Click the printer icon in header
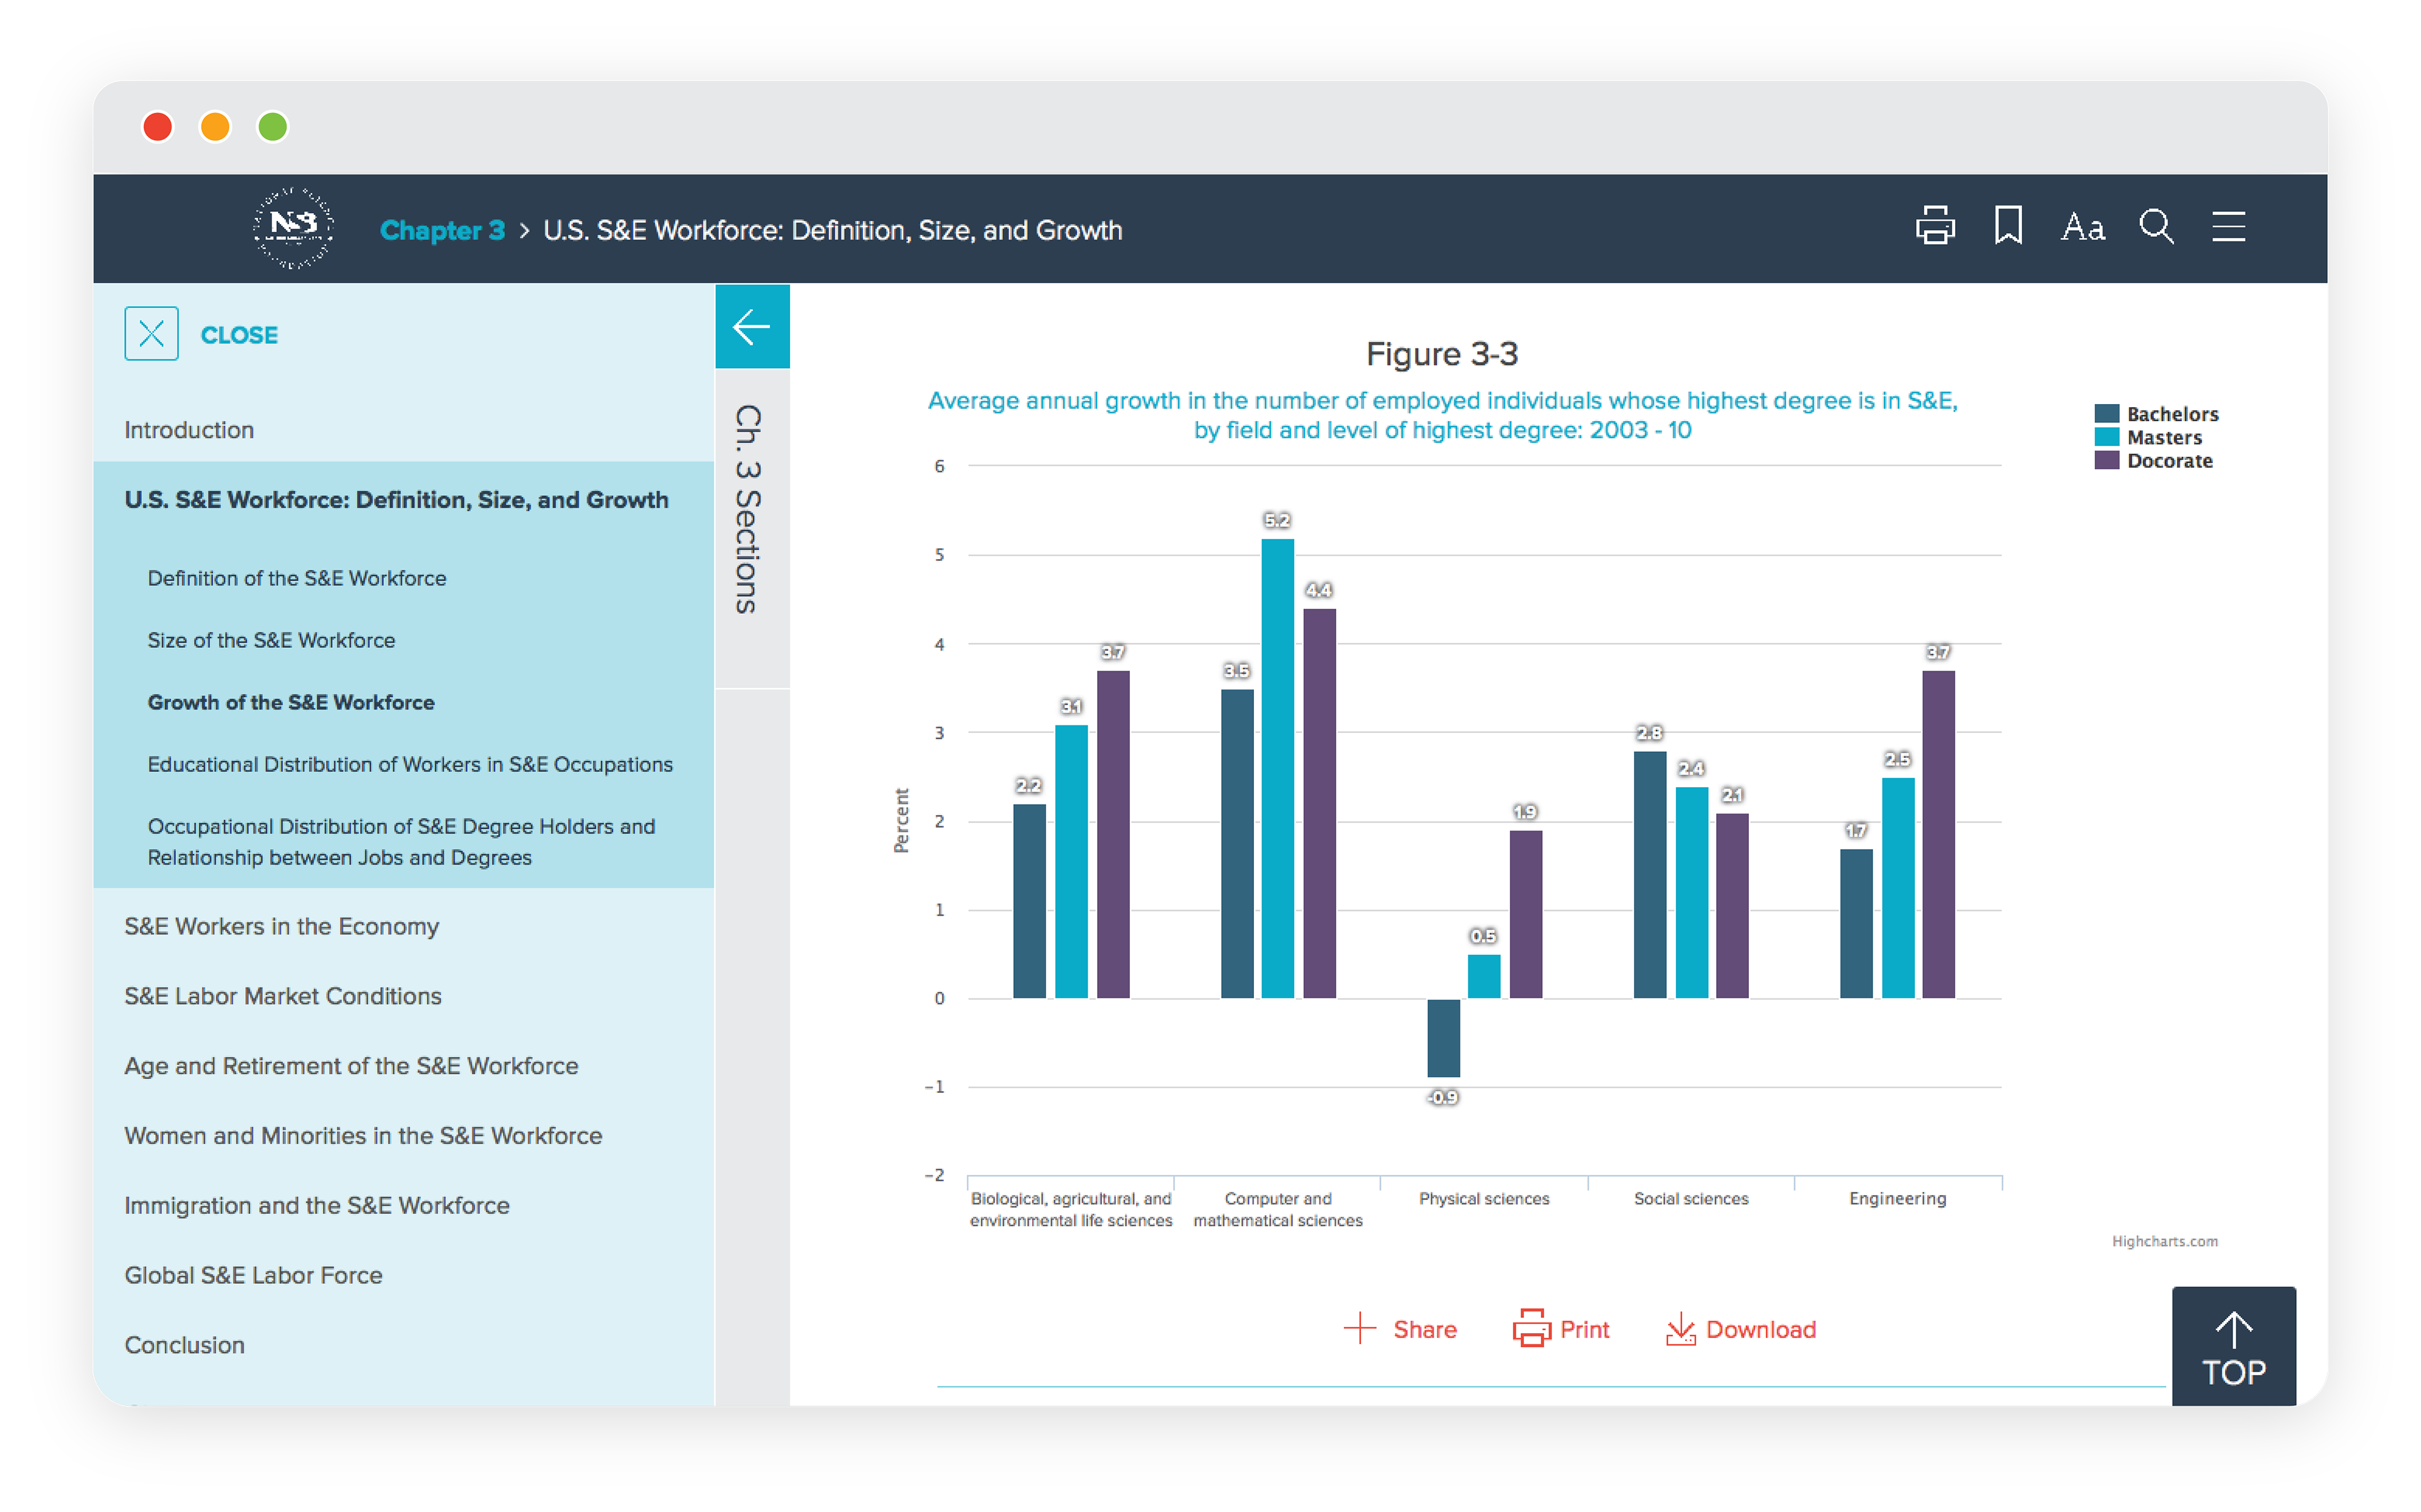Viewport: 2421px width, 1512px height. point(1935,227)
